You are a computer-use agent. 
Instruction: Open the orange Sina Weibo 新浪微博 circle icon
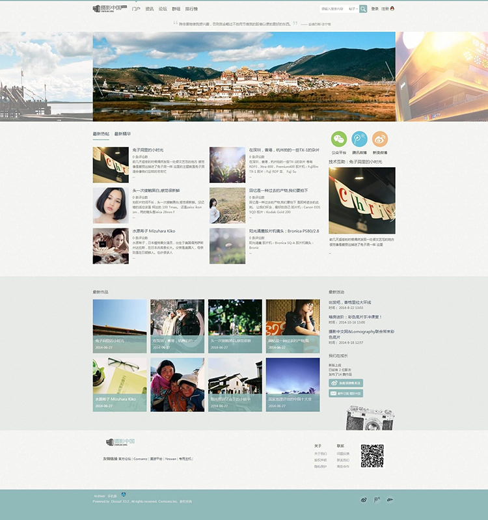click(x=380, y=139)
